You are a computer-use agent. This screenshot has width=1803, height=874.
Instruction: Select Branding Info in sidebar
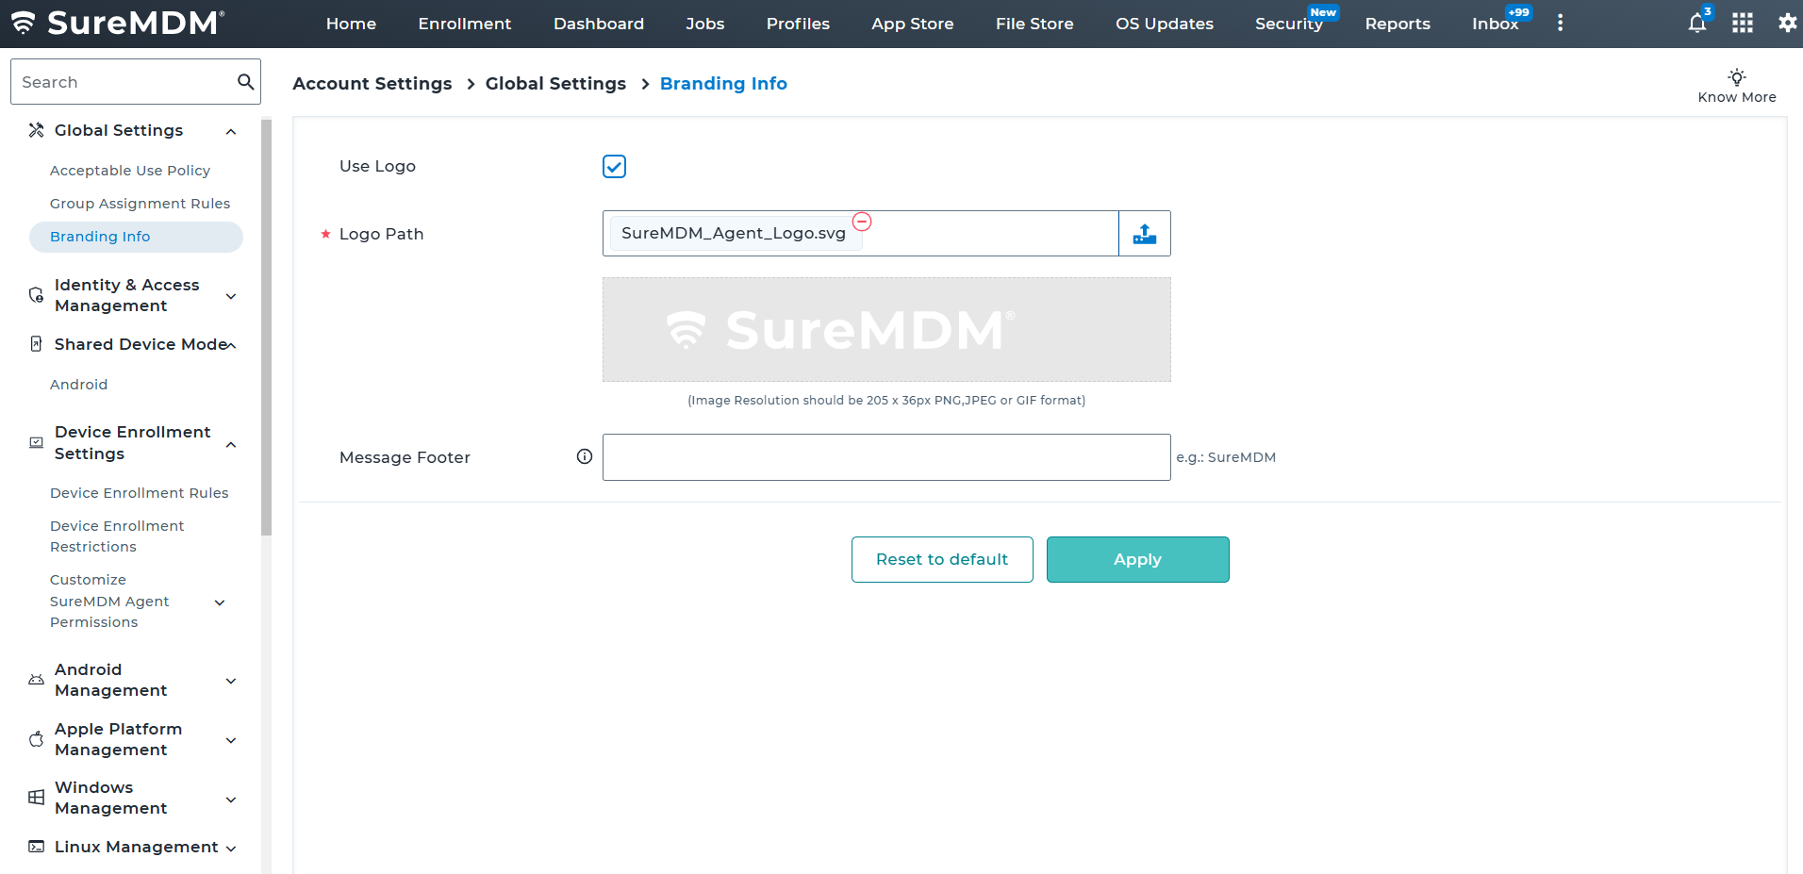(136, 237)
